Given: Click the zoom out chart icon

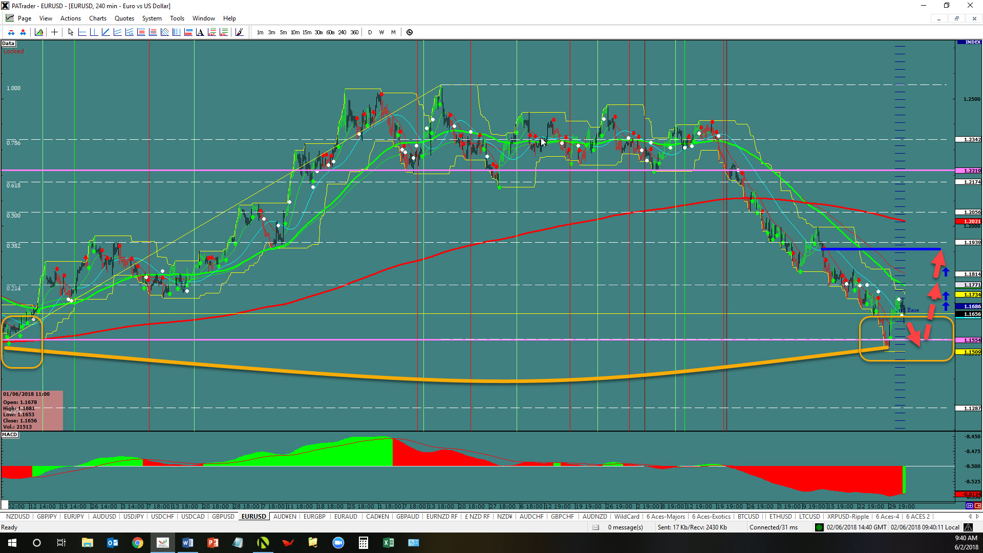Looking at the screenshot, I should pyautogui.click(x=11, y=32).
